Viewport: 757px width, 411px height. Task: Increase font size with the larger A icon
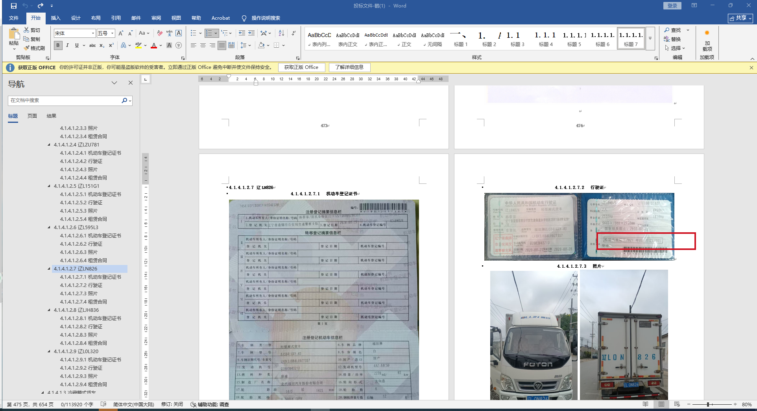point(121,33)
